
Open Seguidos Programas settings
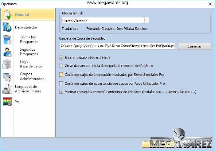point(29,52)
